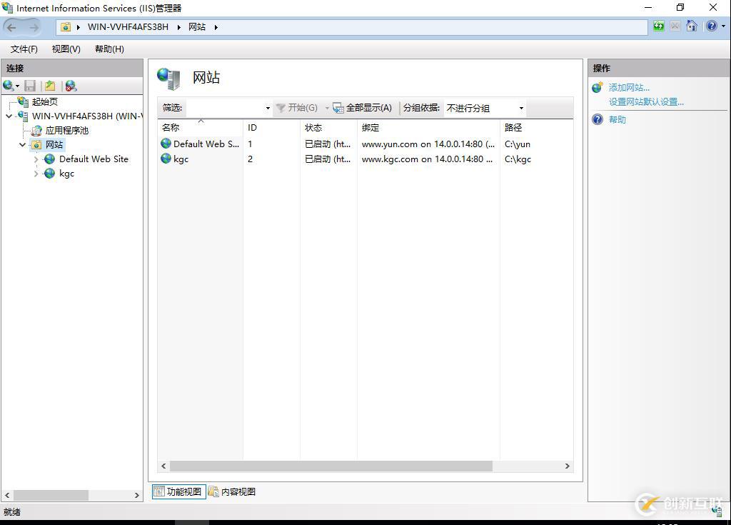Click the save floppy disk icon
Viewport: 731px width, 525px height.
[30, 86]
